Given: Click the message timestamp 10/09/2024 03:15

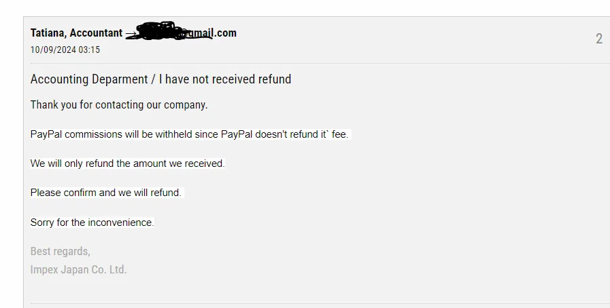Looking at the screenshot, I should tap(65, 50).
